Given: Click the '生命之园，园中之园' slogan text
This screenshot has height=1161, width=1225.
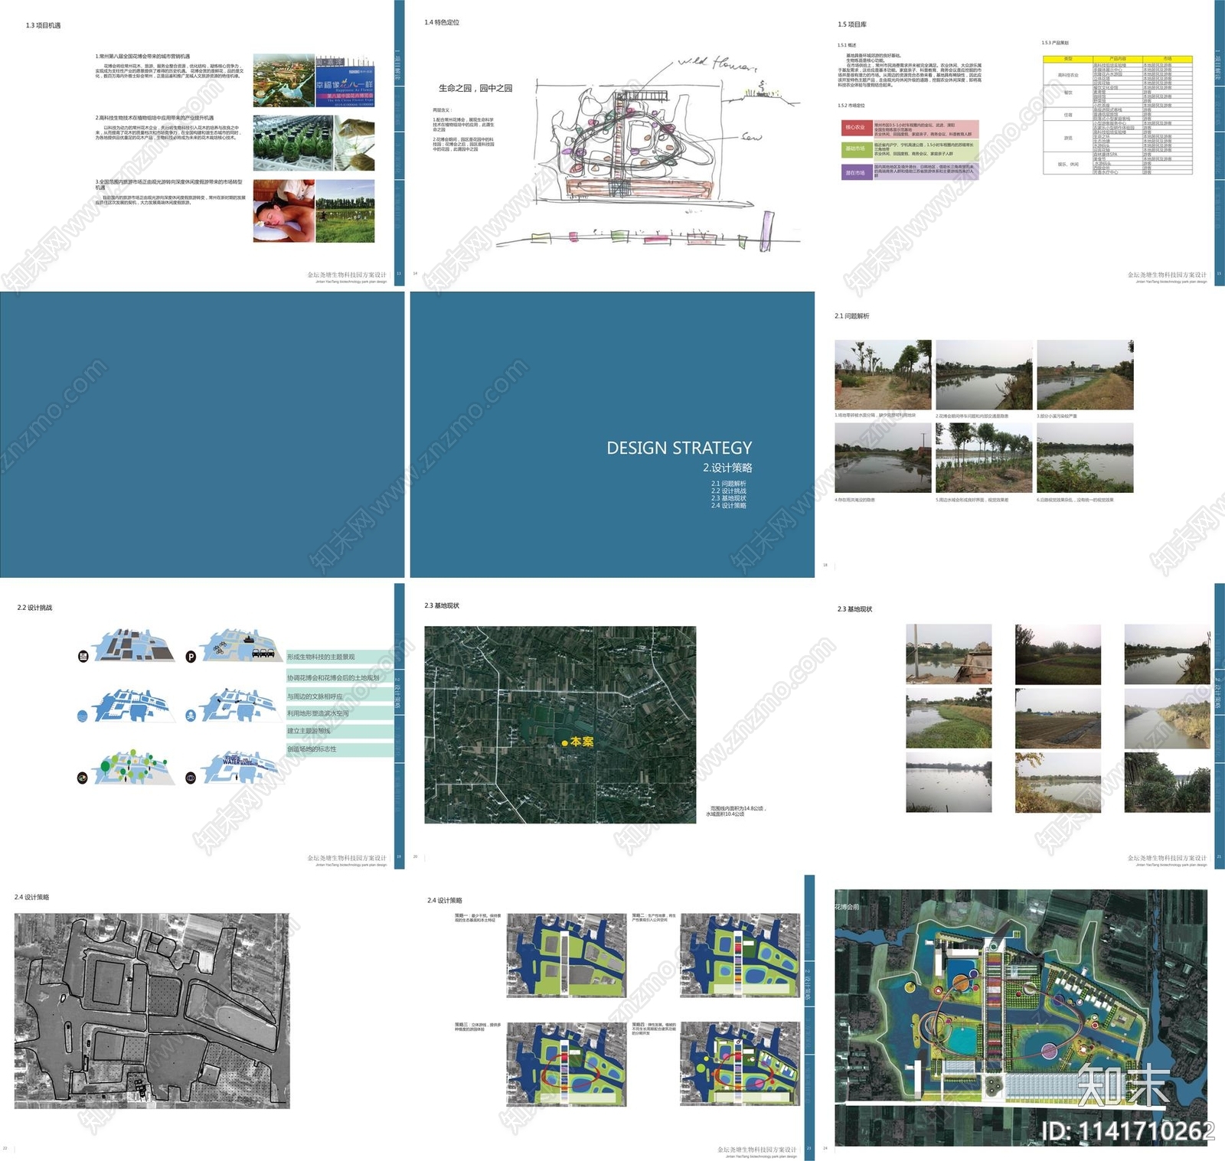Looking at the screenshot, I should point(475,88).
